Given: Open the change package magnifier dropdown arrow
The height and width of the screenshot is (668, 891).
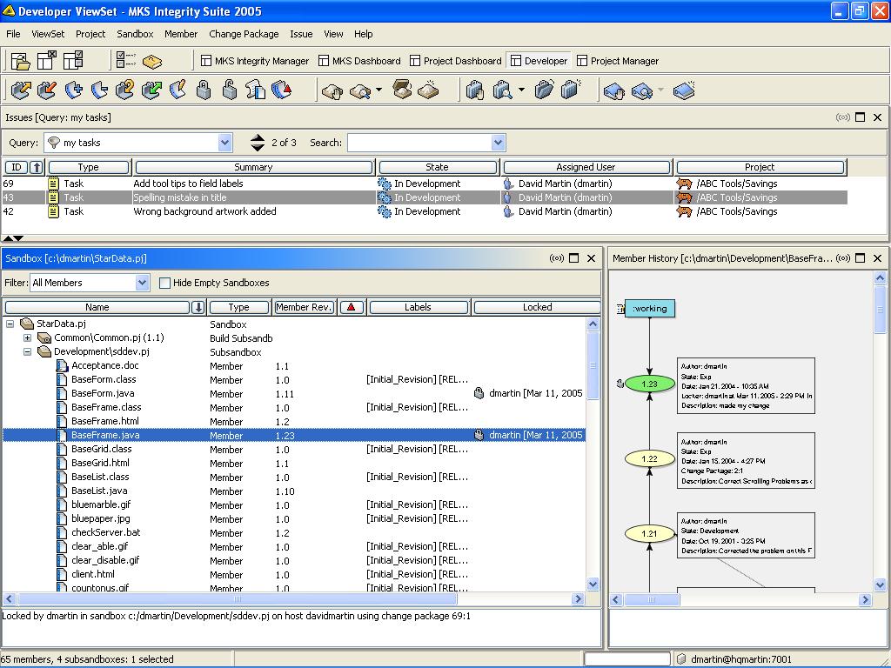Looking at the screenshot, I should tap(520, 90).
